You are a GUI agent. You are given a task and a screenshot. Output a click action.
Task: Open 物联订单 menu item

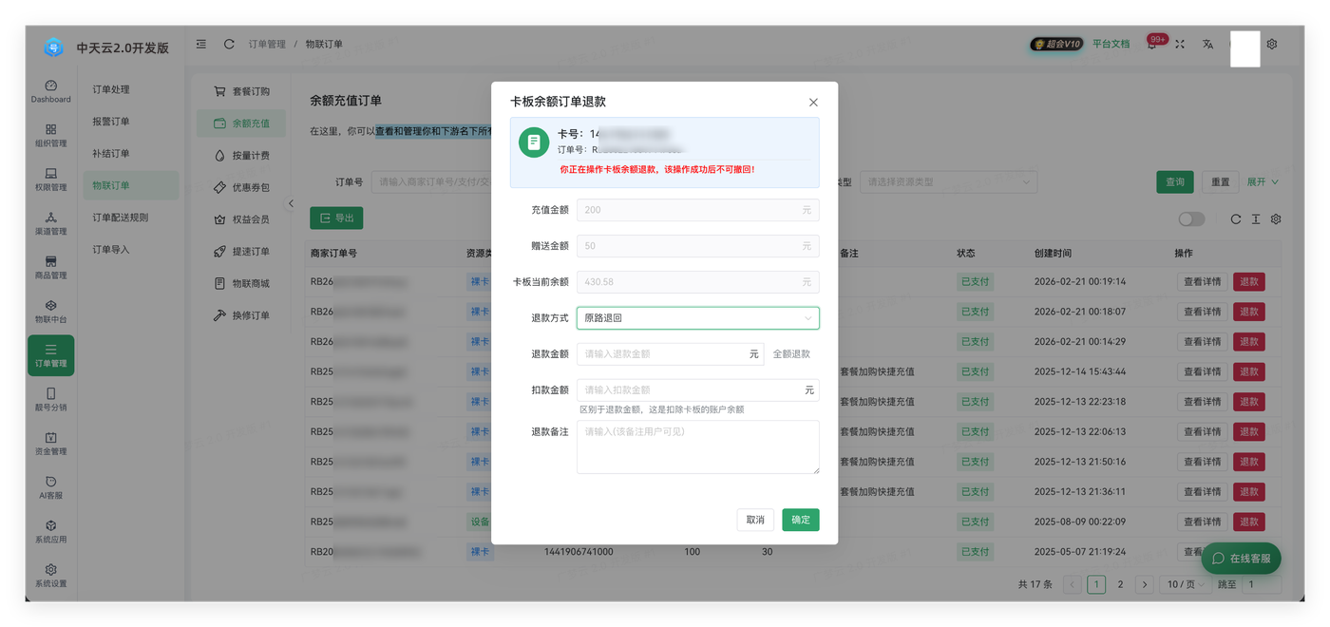point(130,185)
